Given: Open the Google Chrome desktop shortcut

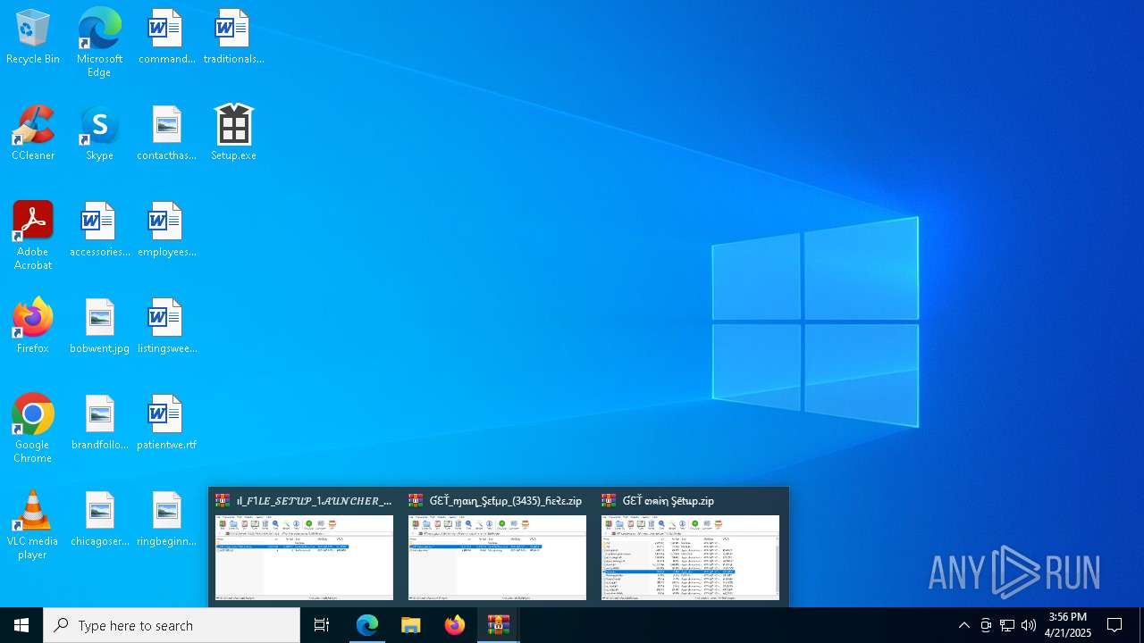Looking at the screenshot, I should 33,429.
